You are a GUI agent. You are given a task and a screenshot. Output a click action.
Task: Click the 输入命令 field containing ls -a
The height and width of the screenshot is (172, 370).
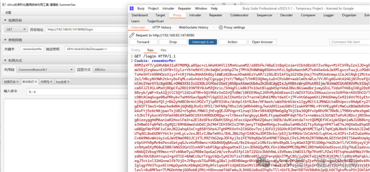(77, 91)
